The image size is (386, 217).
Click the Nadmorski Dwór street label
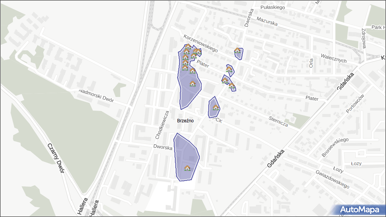[96, 95]
